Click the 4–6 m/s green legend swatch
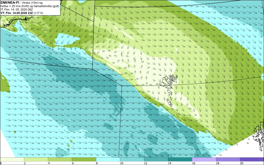Screen dimensions: 264x165 (x=60, y=159)
